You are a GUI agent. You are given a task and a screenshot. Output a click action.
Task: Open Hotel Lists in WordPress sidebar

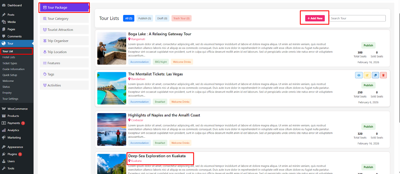pos(9,57)
